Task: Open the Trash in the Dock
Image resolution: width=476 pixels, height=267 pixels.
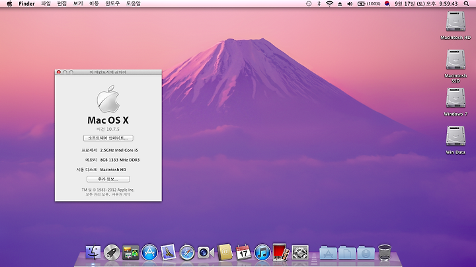Action: tap(385, 252)
